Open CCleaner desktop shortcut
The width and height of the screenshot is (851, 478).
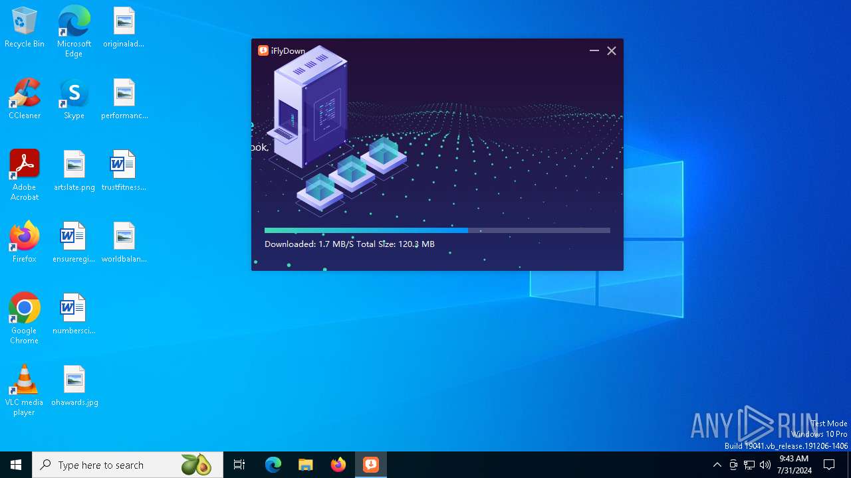pyautogui.click(x=25, y=100)
